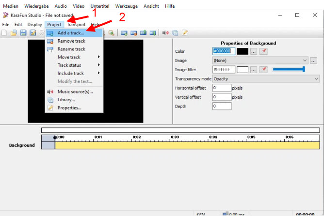Click the New file toolbar icon
324x216 pixels.
coord(4,33)
